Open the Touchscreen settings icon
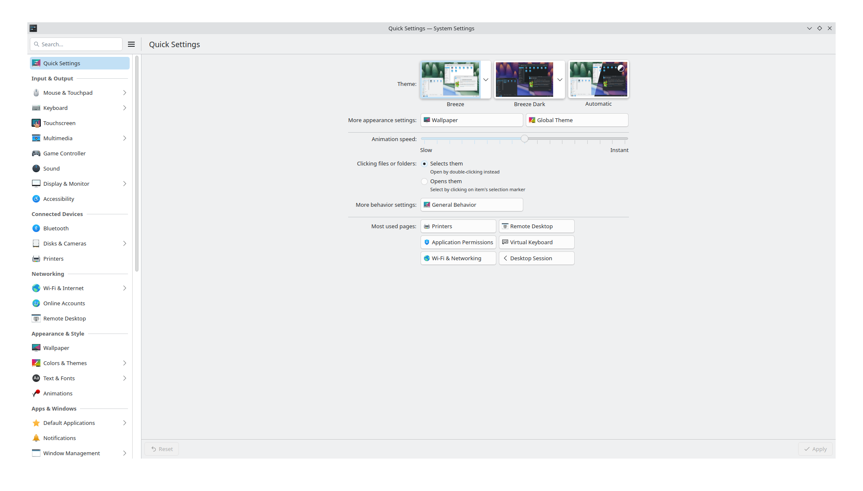The image size is (863, 491). pyautogui.click(x=36, y=123)
